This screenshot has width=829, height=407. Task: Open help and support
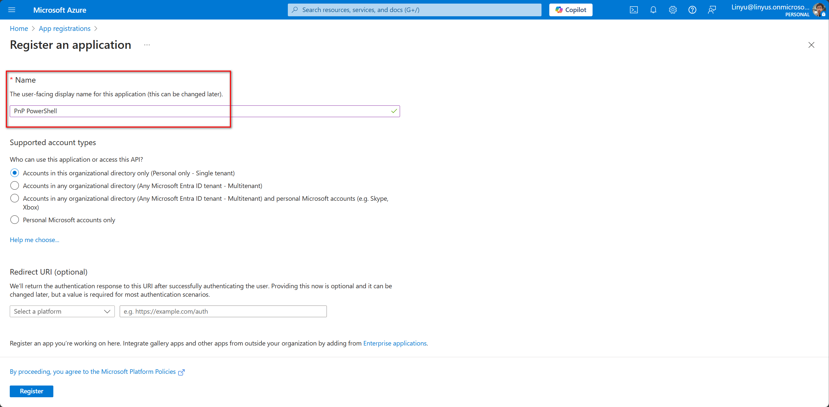(x=692, y=10)
